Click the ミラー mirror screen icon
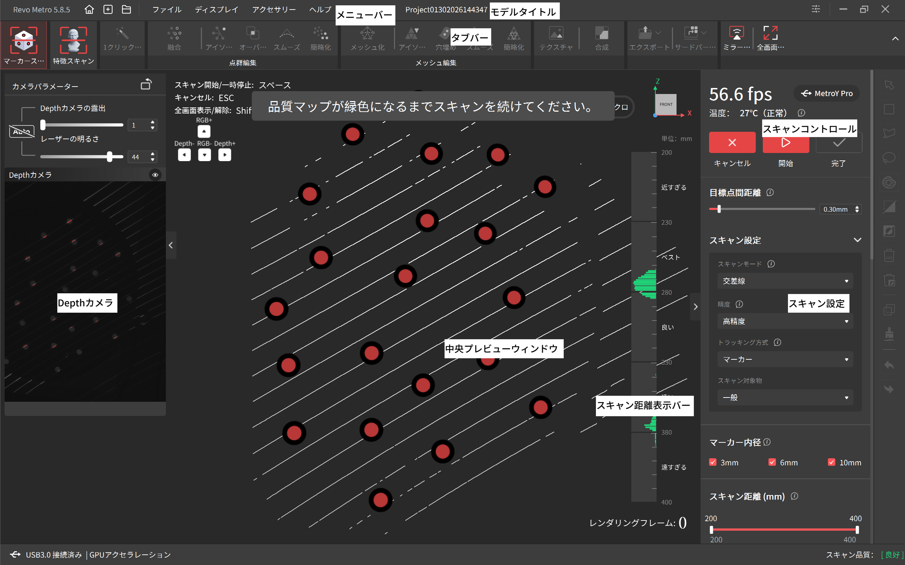Viewport: 905px width, 565px height. coord(736,34)
